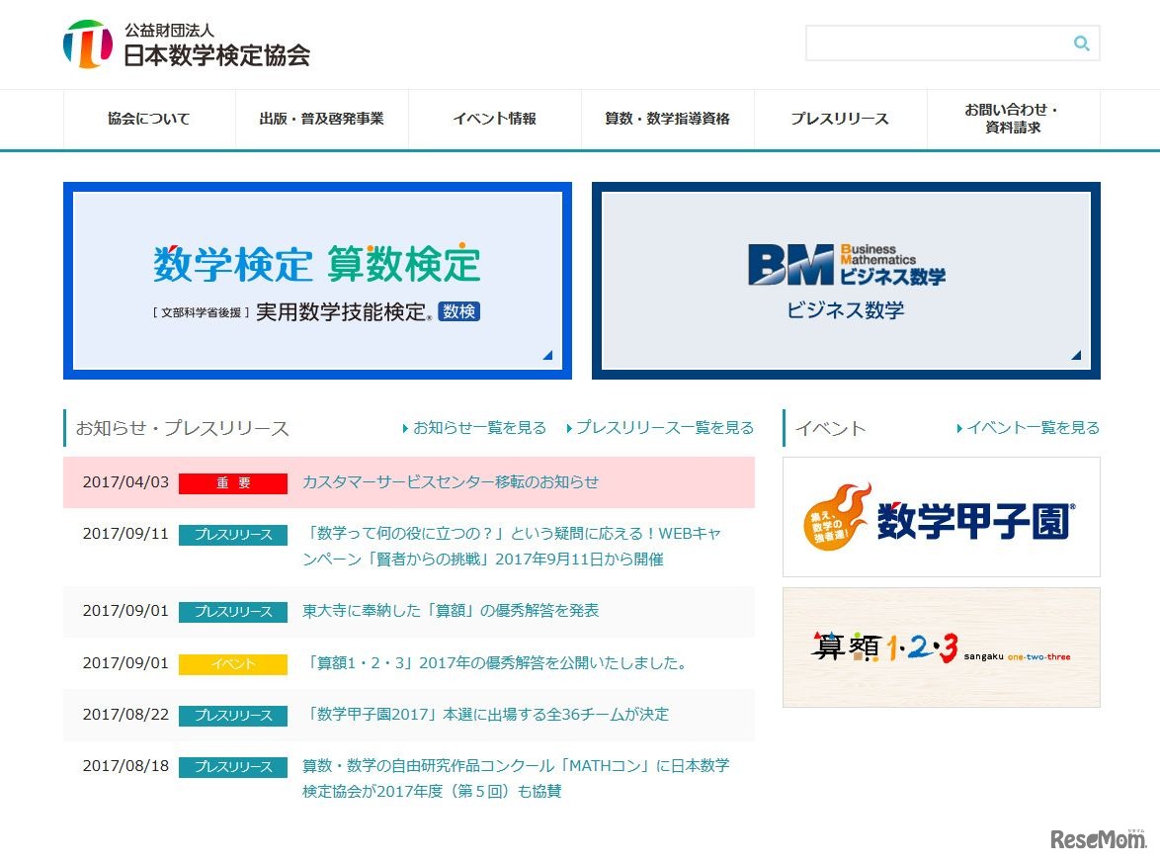Expand the お知らせ一覧を見る arrow link

tap(476, 428)
